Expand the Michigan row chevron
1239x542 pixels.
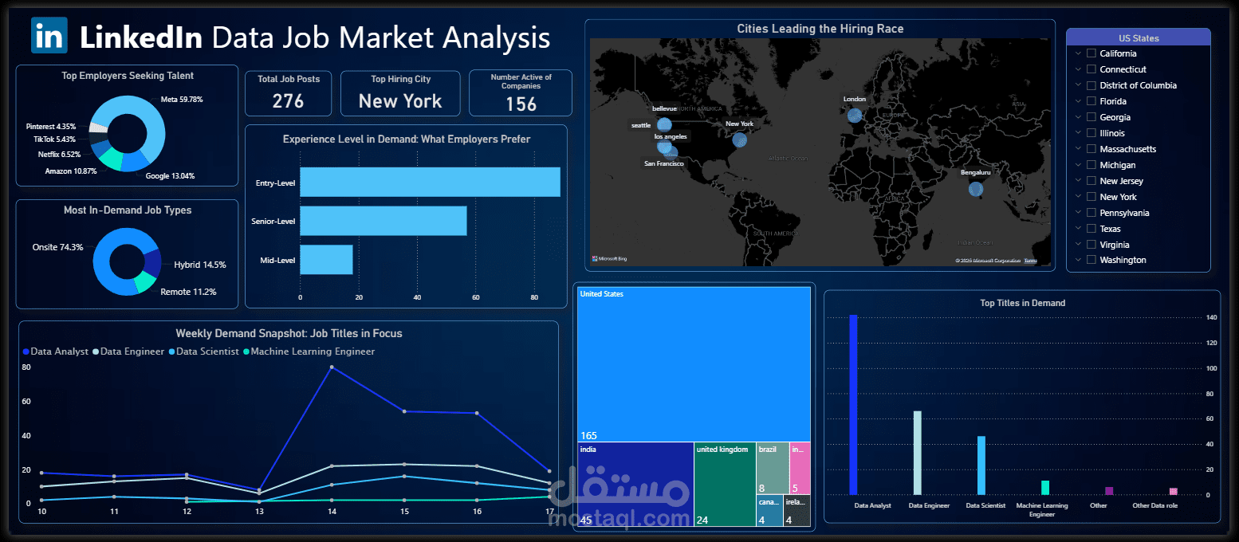point(1078,165)
